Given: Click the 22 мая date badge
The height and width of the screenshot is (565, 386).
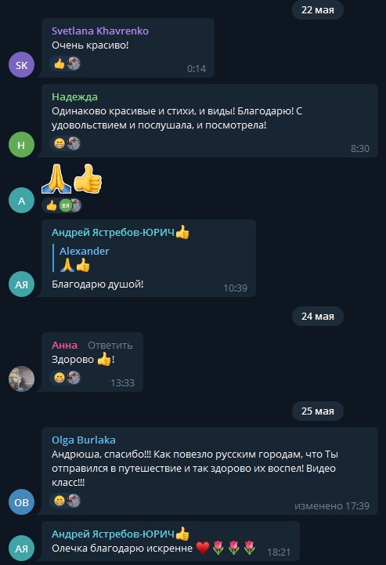Looking at the screenshot, I should coord(318,9).
